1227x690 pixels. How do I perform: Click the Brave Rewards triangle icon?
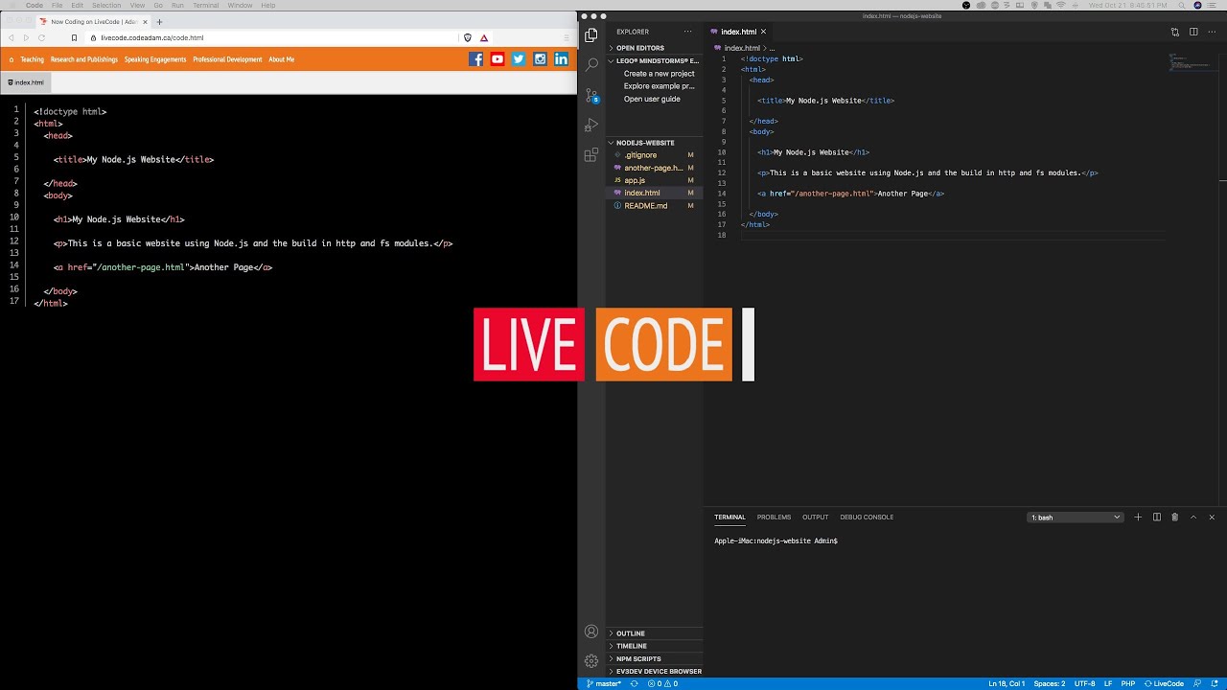pyautogui.click(x=484, y=38)
